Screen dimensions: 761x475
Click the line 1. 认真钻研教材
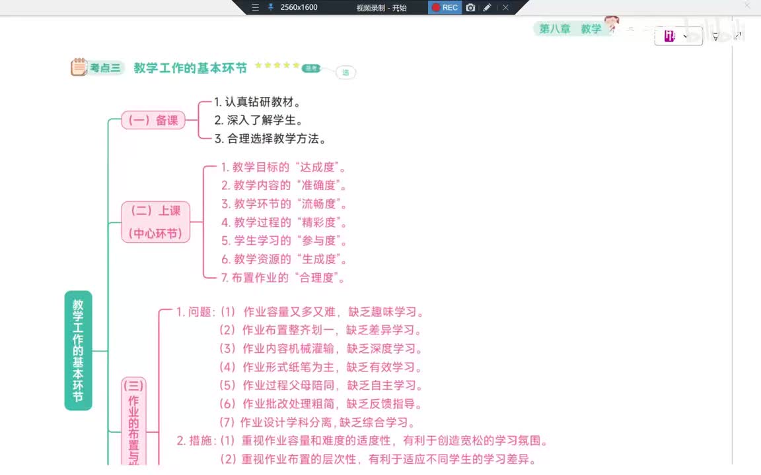[258, 102]
